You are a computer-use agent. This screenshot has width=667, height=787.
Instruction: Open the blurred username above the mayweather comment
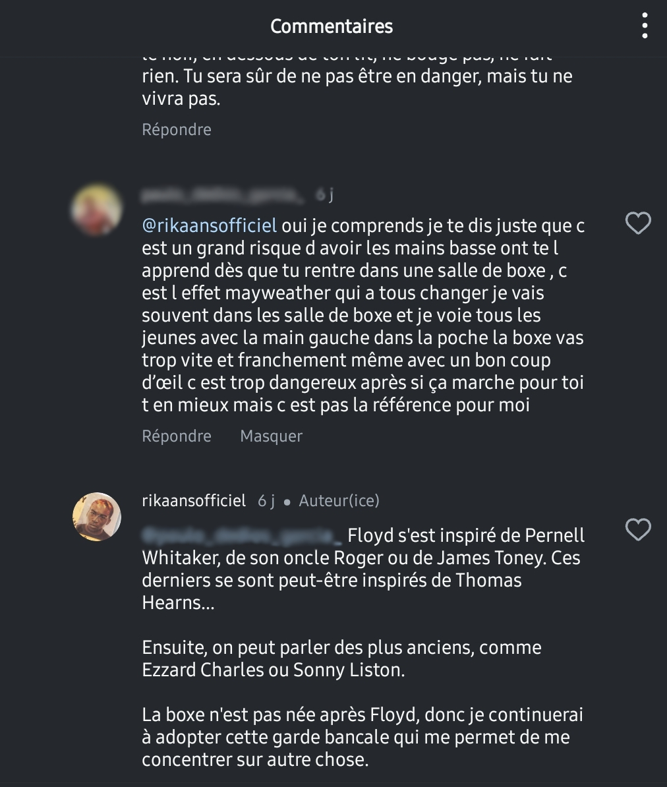[223, 194]
